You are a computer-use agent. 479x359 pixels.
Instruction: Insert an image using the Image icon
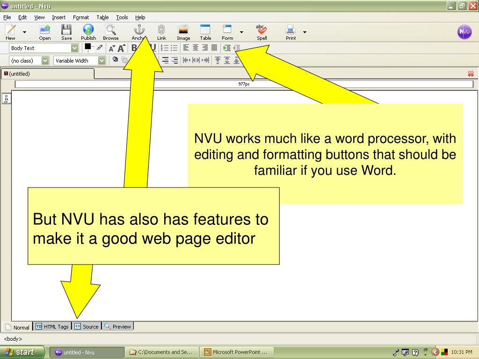point(183,32)
